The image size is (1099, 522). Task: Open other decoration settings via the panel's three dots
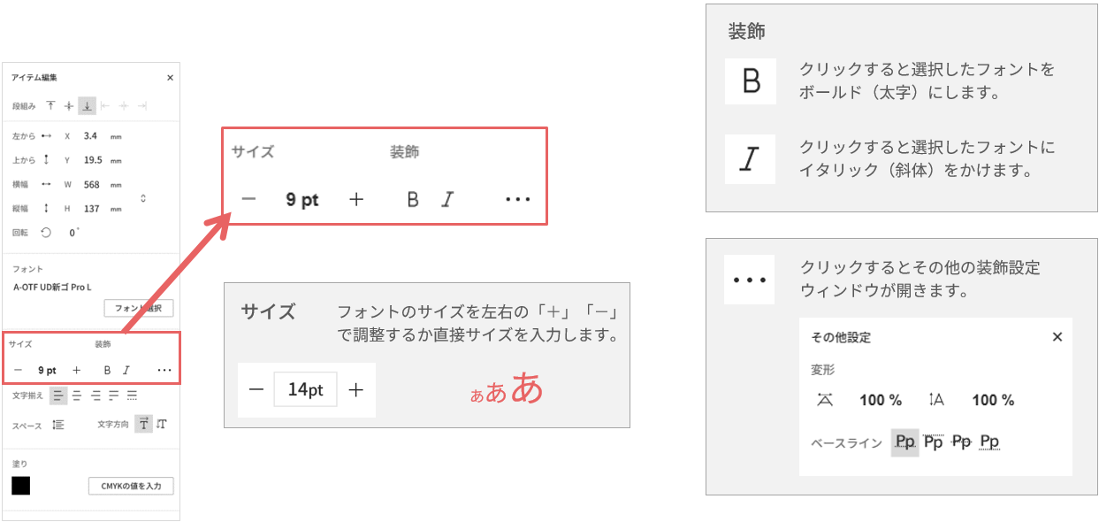(x=164, y=370)
